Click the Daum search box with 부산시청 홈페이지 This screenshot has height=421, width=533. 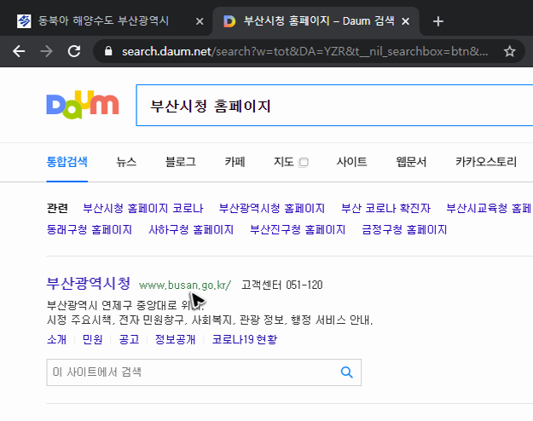tap(334, 106)
